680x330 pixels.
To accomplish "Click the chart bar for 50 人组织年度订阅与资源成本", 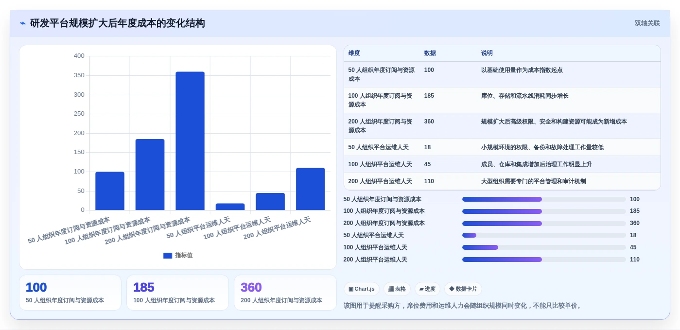I will [110, 191].
